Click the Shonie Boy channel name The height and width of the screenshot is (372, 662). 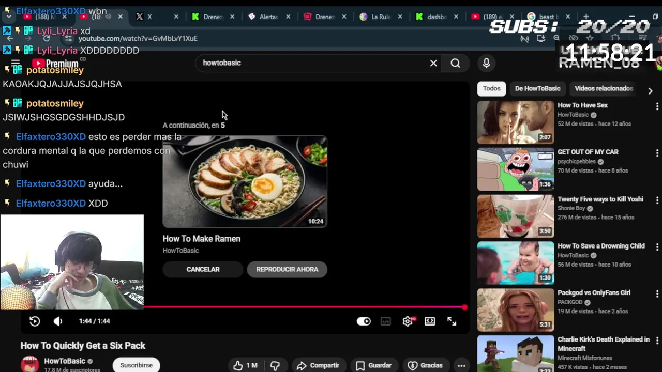coord(571,208)
